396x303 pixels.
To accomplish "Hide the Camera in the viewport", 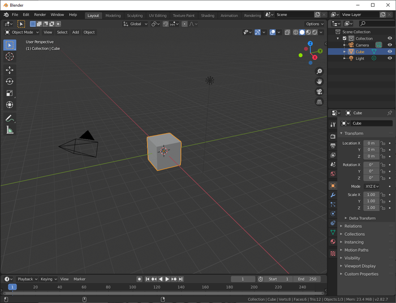I will (389, 45).
